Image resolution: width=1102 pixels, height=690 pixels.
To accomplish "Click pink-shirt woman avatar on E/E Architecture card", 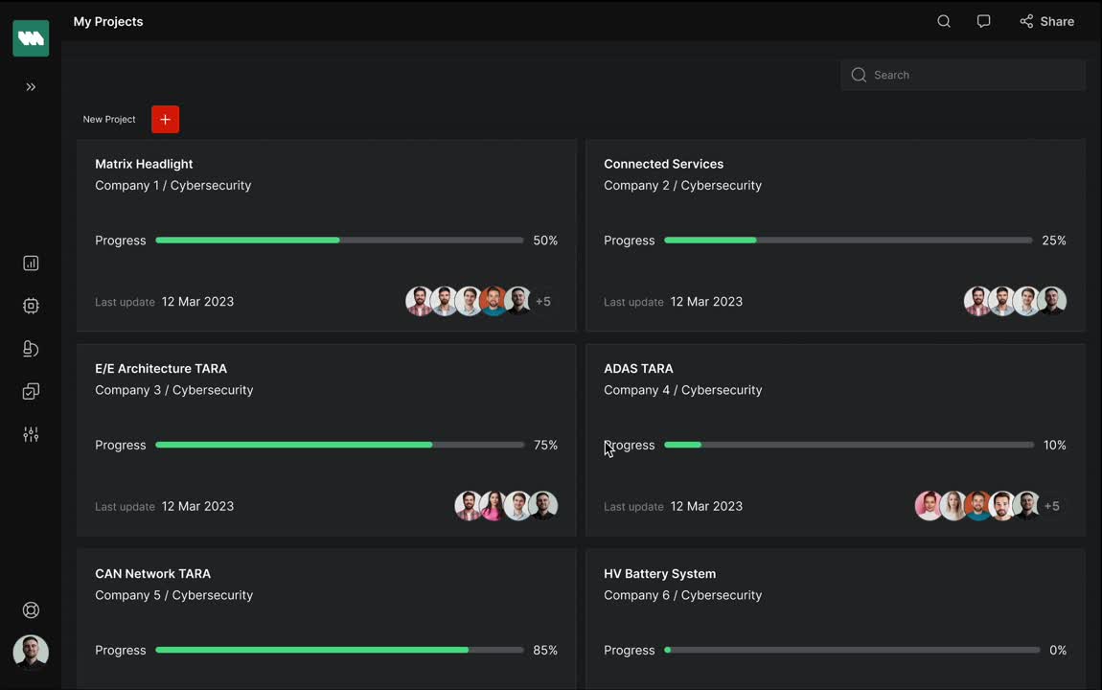I will (x=494, y=506).
